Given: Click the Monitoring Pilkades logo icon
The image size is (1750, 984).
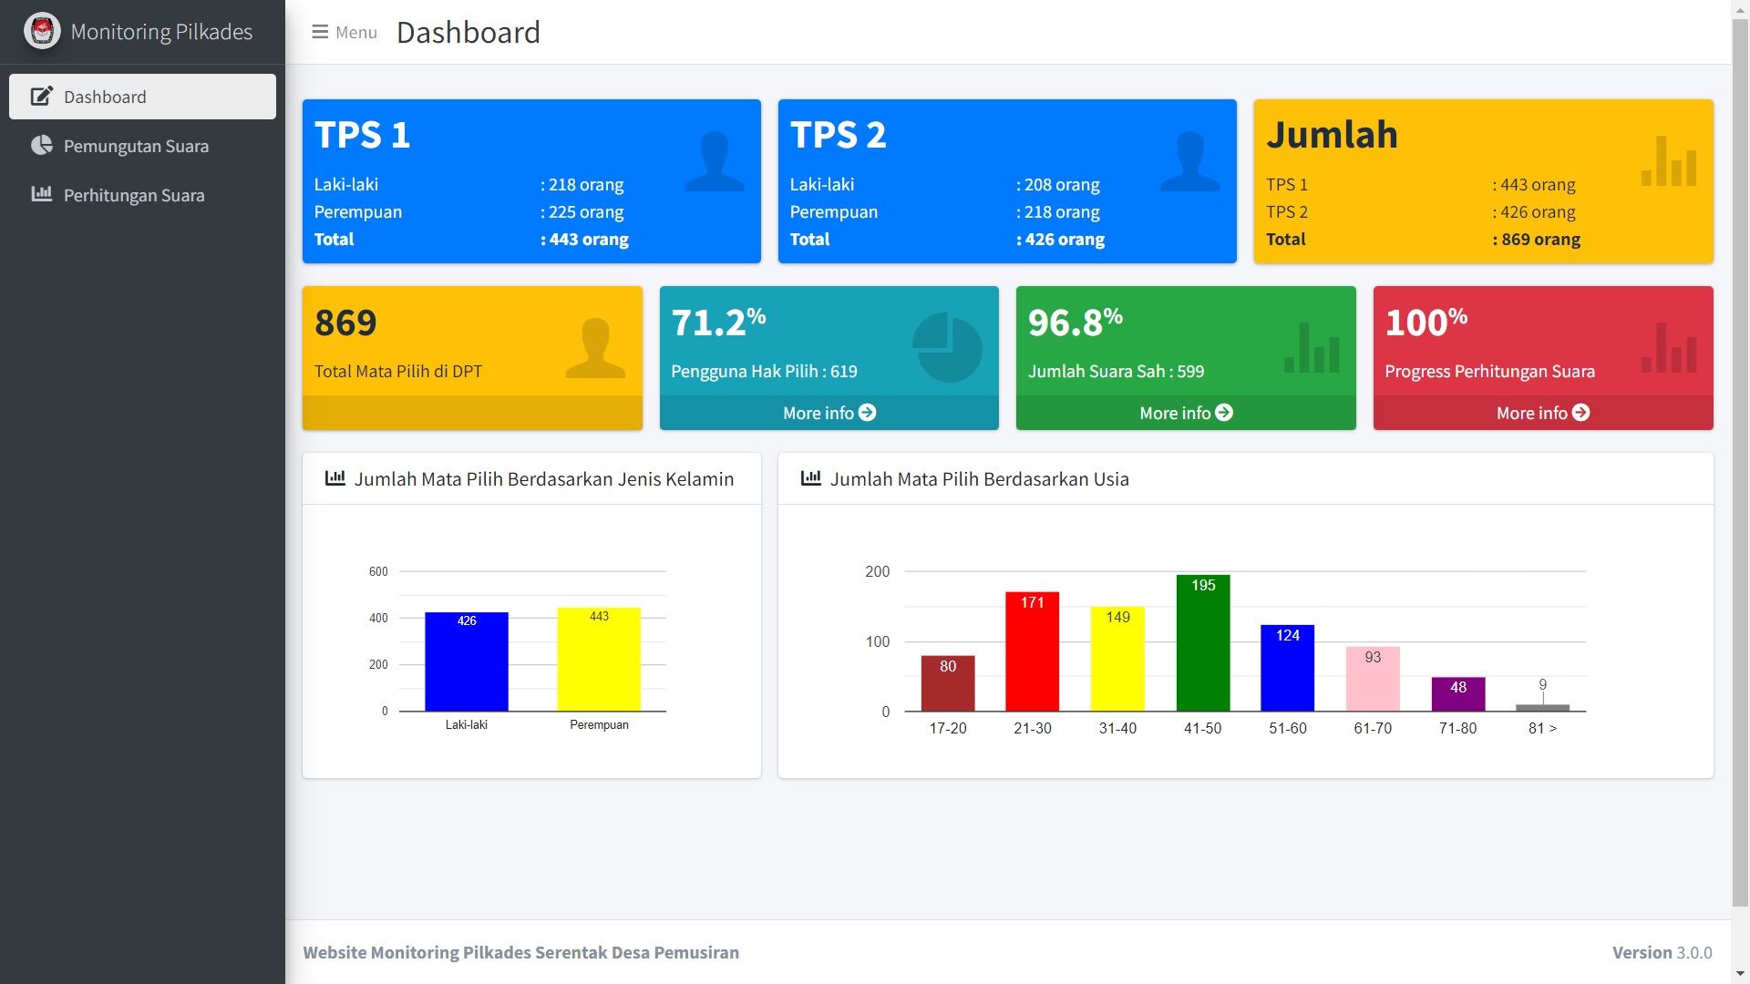Looking at the screenshot, I should pos(42,32).
